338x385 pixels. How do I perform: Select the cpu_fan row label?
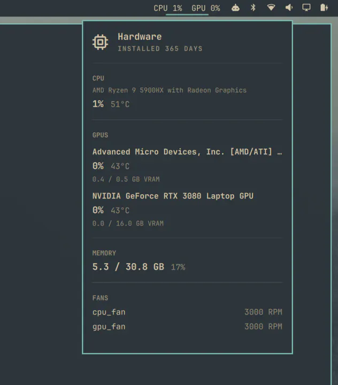click(109, 312)
